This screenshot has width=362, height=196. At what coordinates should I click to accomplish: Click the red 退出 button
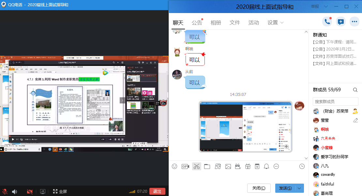(157, 191)
